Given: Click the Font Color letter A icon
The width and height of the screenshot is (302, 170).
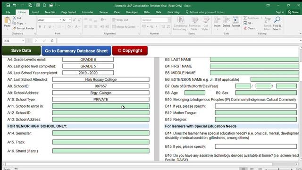Looking at the screenshot, I should pyautogui.click(x=76, y=26).
